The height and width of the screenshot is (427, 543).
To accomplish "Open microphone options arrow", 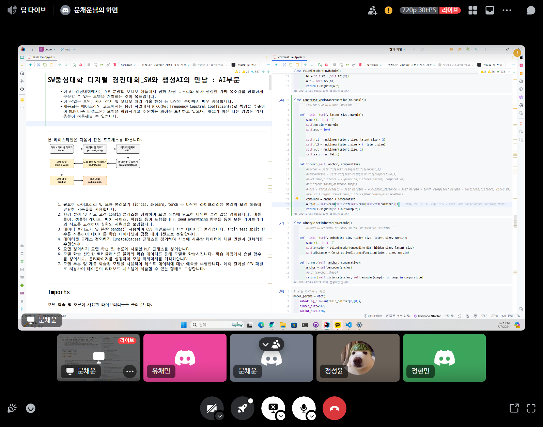I will (x=311, y=416).
